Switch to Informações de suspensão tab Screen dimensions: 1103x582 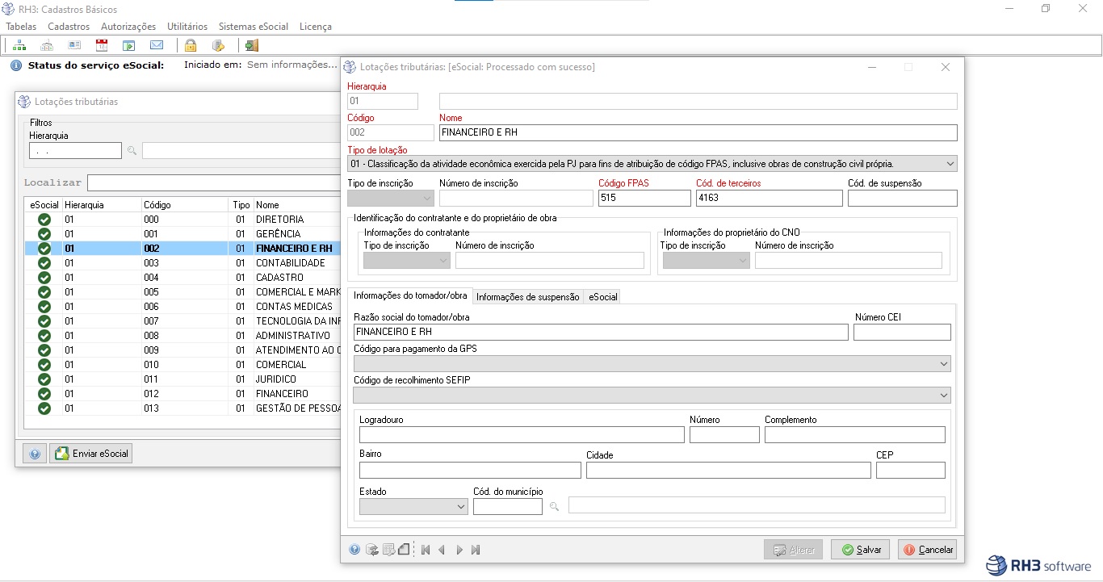(527, 297)
